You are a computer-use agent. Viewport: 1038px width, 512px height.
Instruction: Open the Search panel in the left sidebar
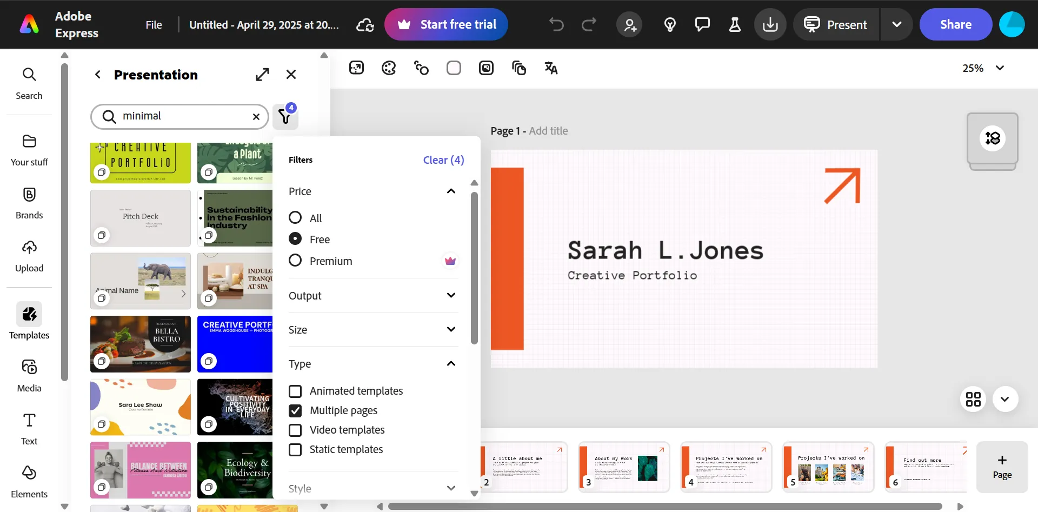(29, 82)
